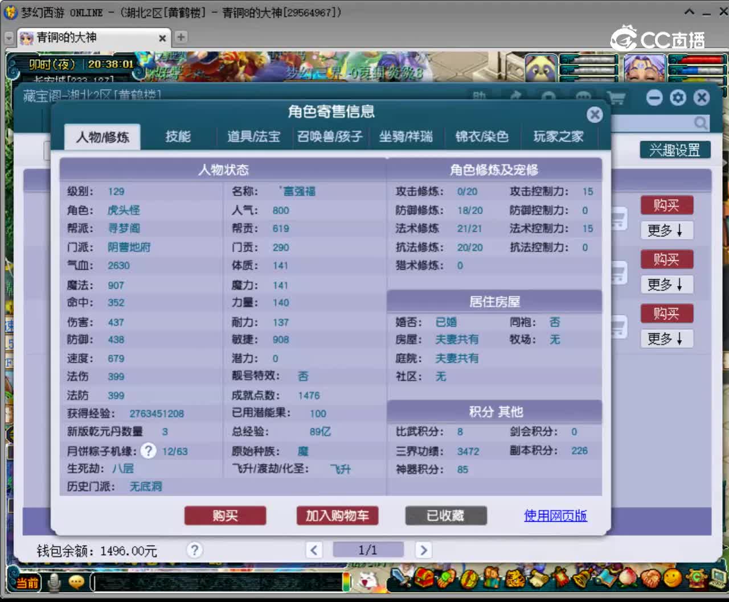Screen dimensions: 729x602
Task: Click the question mark beside wallet balance
Action: coord(194,550)
